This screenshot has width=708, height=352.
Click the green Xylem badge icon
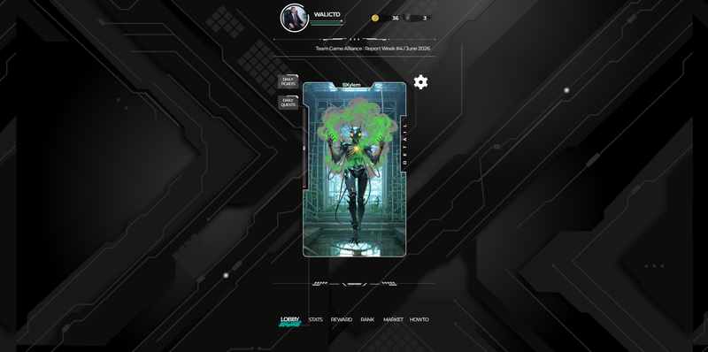click(344, 85)
